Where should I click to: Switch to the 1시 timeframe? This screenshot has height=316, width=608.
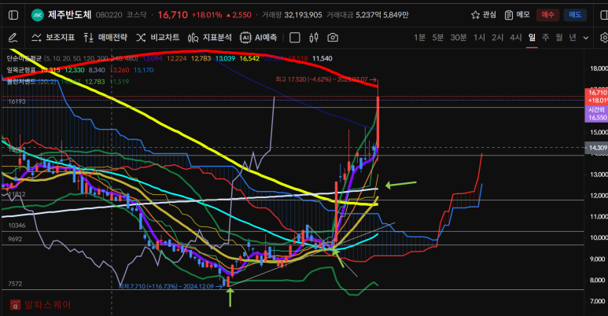point(479,38)
